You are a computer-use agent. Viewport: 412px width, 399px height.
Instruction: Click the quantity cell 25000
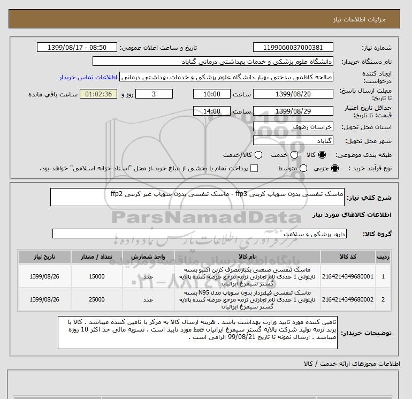[97, 299]
